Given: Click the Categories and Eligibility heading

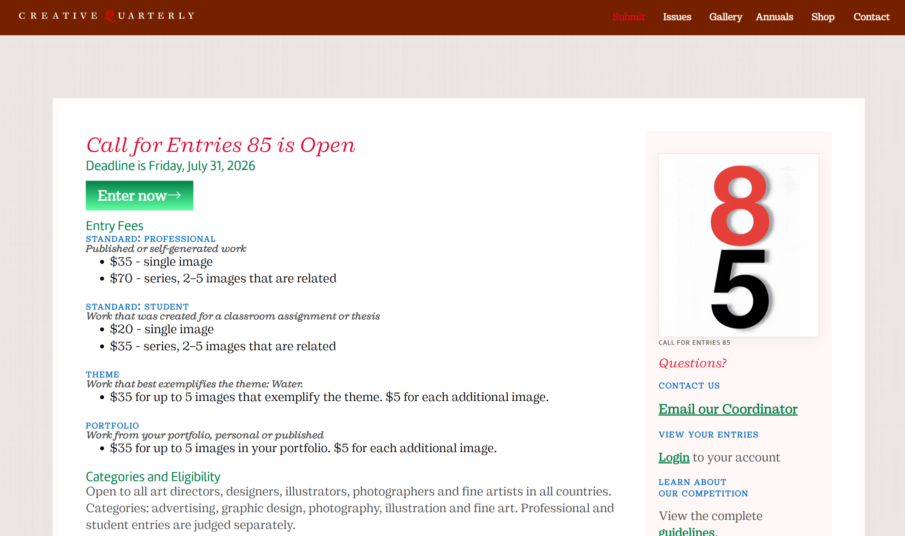Looking at the screenshot, I should pos(153,477).
